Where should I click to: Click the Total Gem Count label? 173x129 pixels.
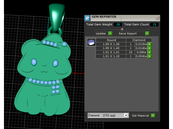point(137,24)
